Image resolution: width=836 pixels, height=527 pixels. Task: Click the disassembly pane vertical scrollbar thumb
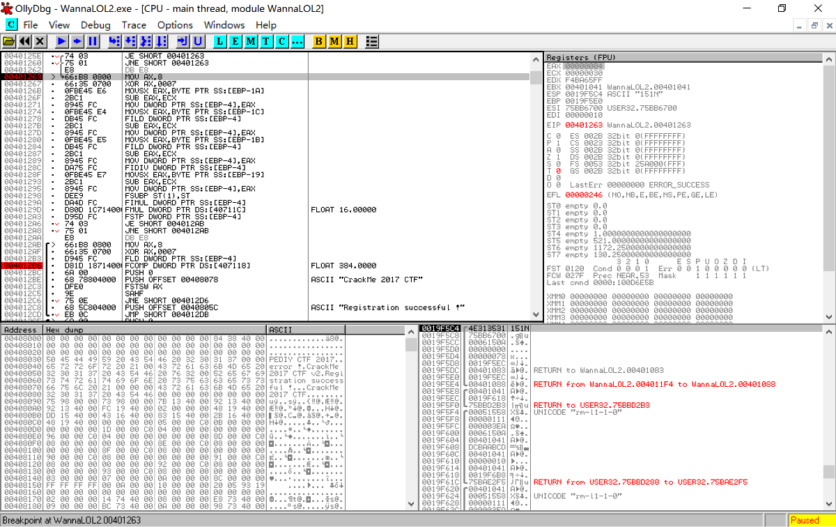(535, 78)
